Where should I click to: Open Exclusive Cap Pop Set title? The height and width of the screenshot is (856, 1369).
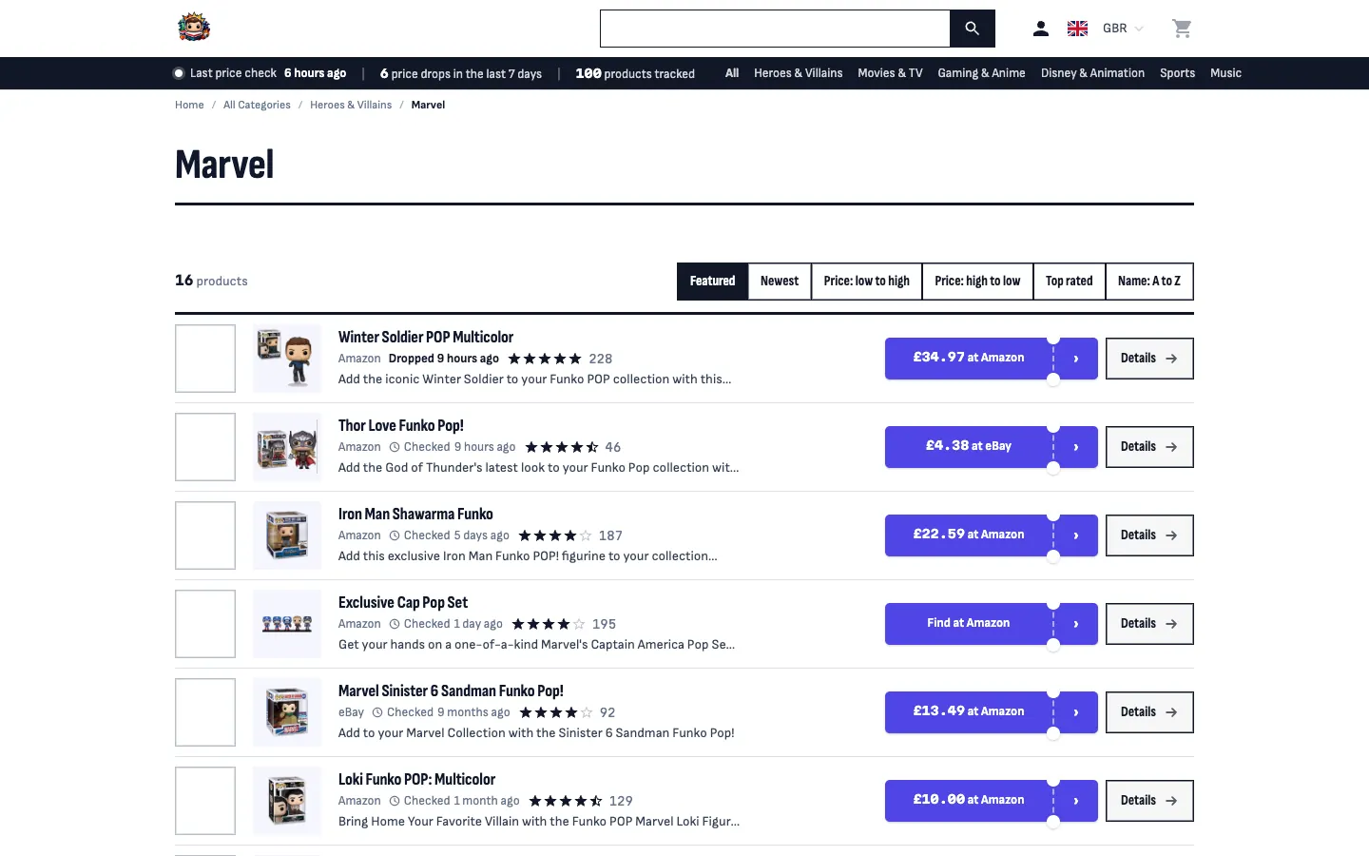click(x=403, y=602)
